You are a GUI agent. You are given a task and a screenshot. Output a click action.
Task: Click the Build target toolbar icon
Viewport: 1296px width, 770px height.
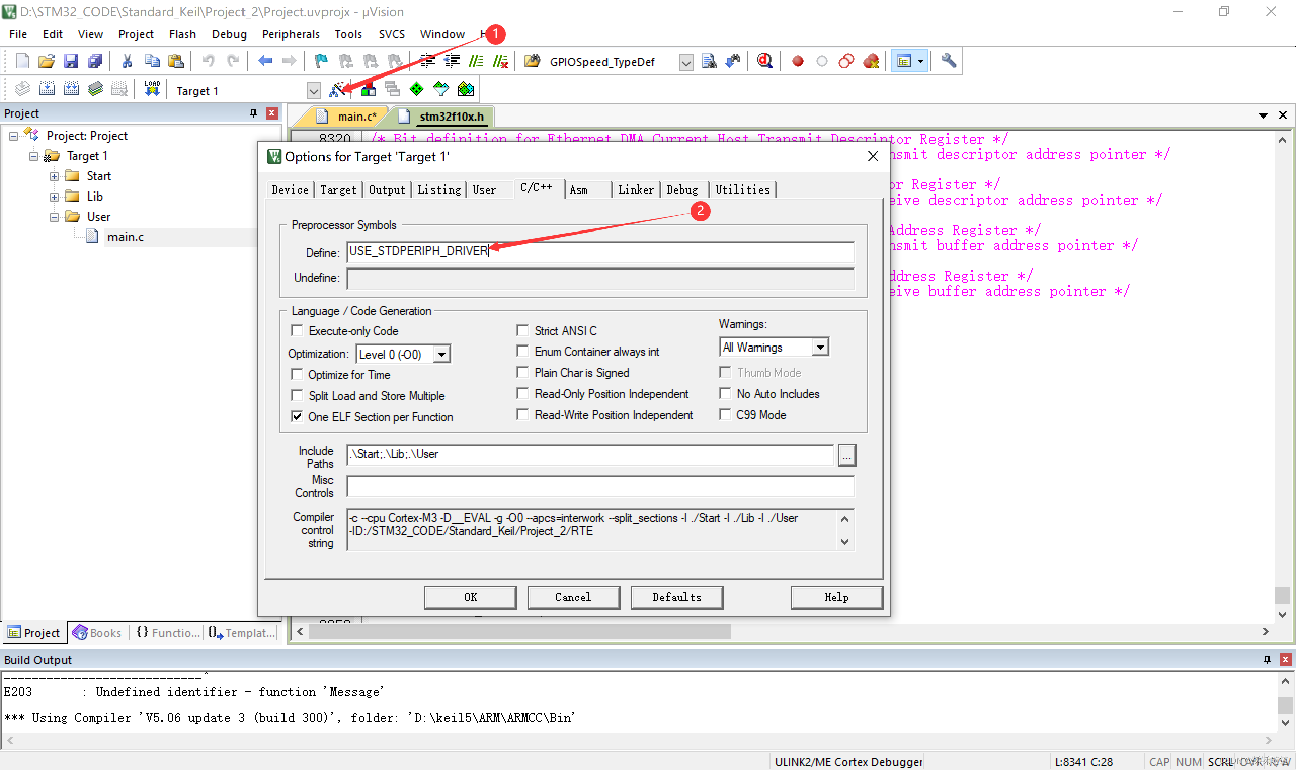[x=47, y=89]
